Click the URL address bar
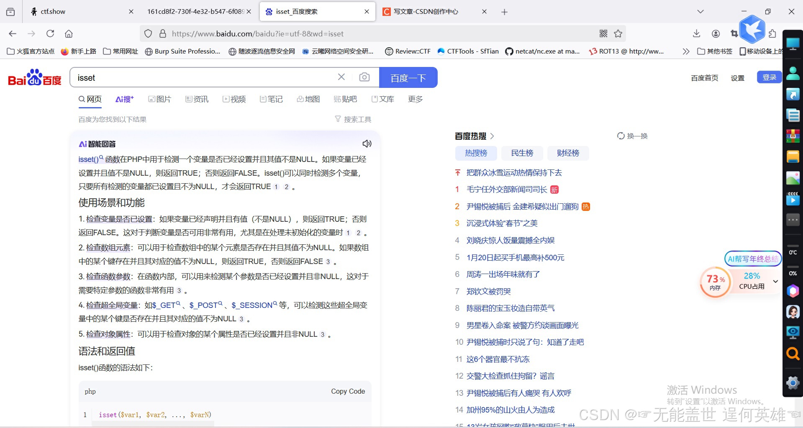The width and height of the screenshot is (803, 428). 383,33
